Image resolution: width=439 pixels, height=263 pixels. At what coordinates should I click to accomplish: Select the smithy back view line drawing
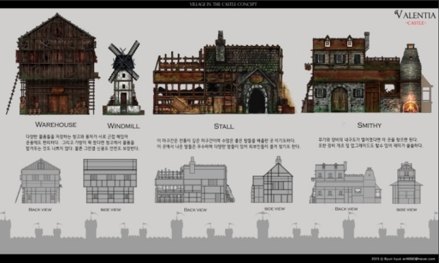coord(345,183)
